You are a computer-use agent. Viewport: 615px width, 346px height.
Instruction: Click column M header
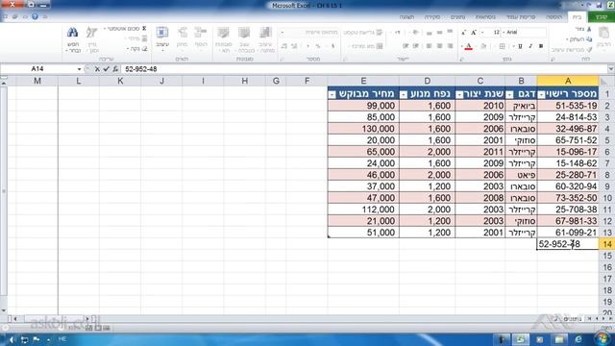coord(37,81)
